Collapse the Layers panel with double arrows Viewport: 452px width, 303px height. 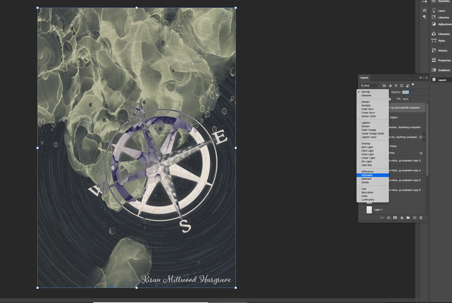[x=420, y=78]
